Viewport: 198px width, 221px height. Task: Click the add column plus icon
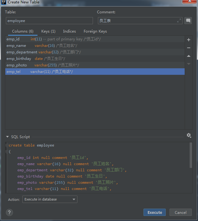tap(189, 40)
